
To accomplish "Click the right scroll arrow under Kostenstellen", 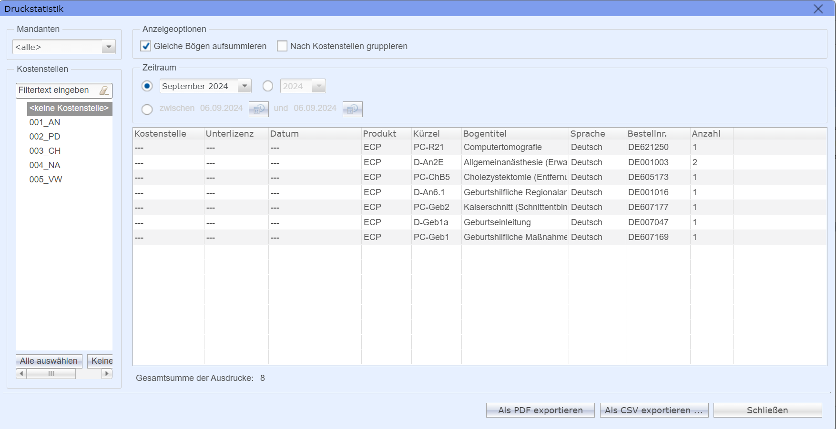I will click(107, 374).
